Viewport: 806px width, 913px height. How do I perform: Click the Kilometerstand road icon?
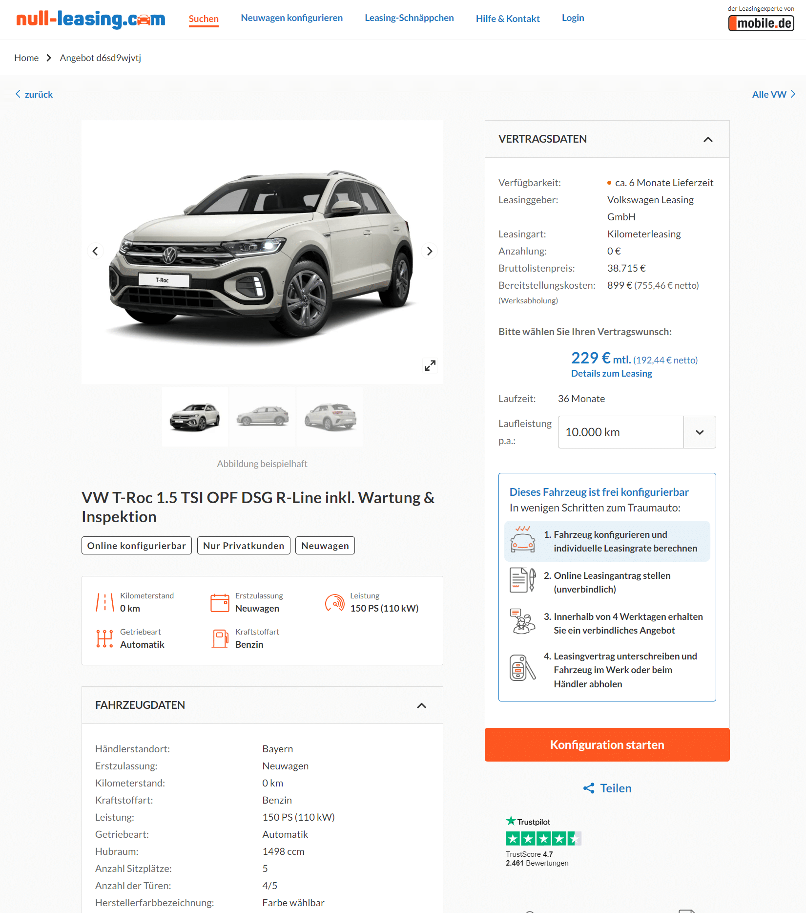point(105,602)
